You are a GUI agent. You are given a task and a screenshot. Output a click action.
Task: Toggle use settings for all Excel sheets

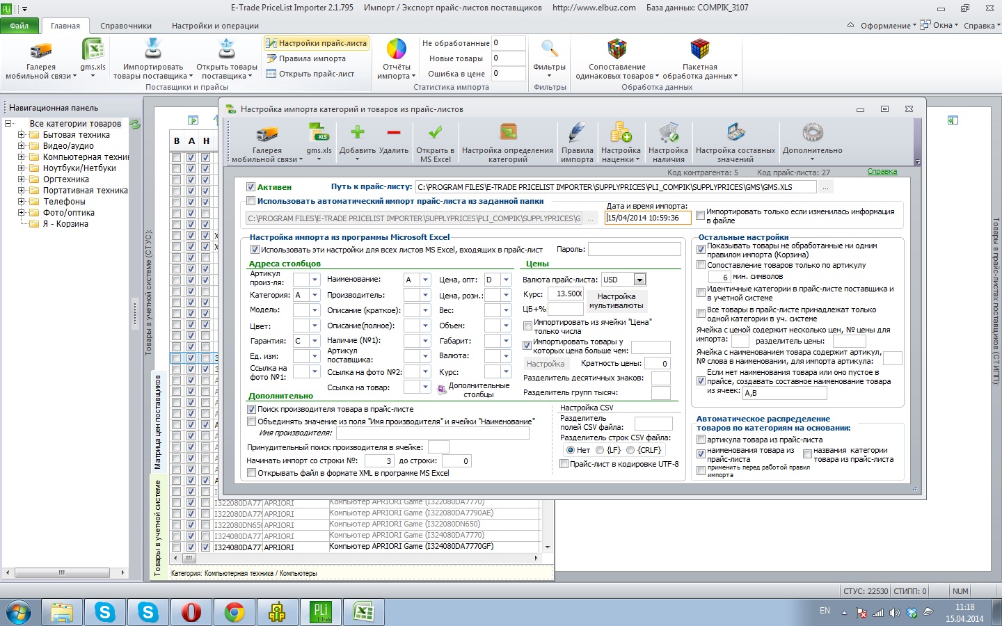tap(255, 250)
